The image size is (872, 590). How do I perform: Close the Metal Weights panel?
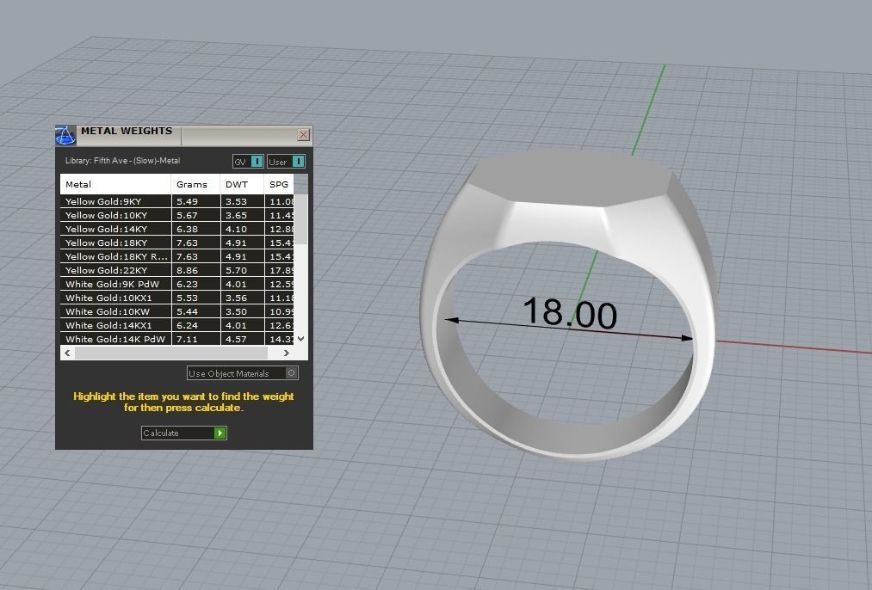[303, 134]
